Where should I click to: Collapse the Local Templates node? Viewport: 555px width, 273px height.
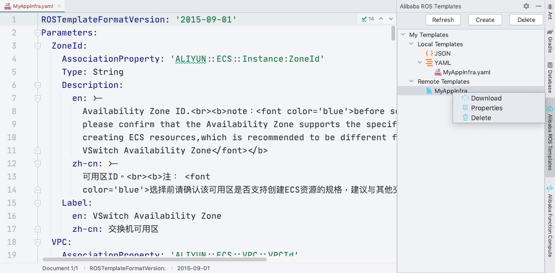coord(411,44)
